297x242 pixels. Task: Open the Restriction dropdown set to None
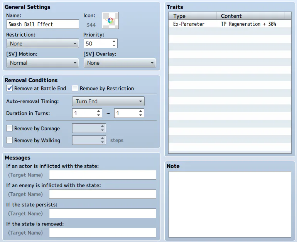42,44
